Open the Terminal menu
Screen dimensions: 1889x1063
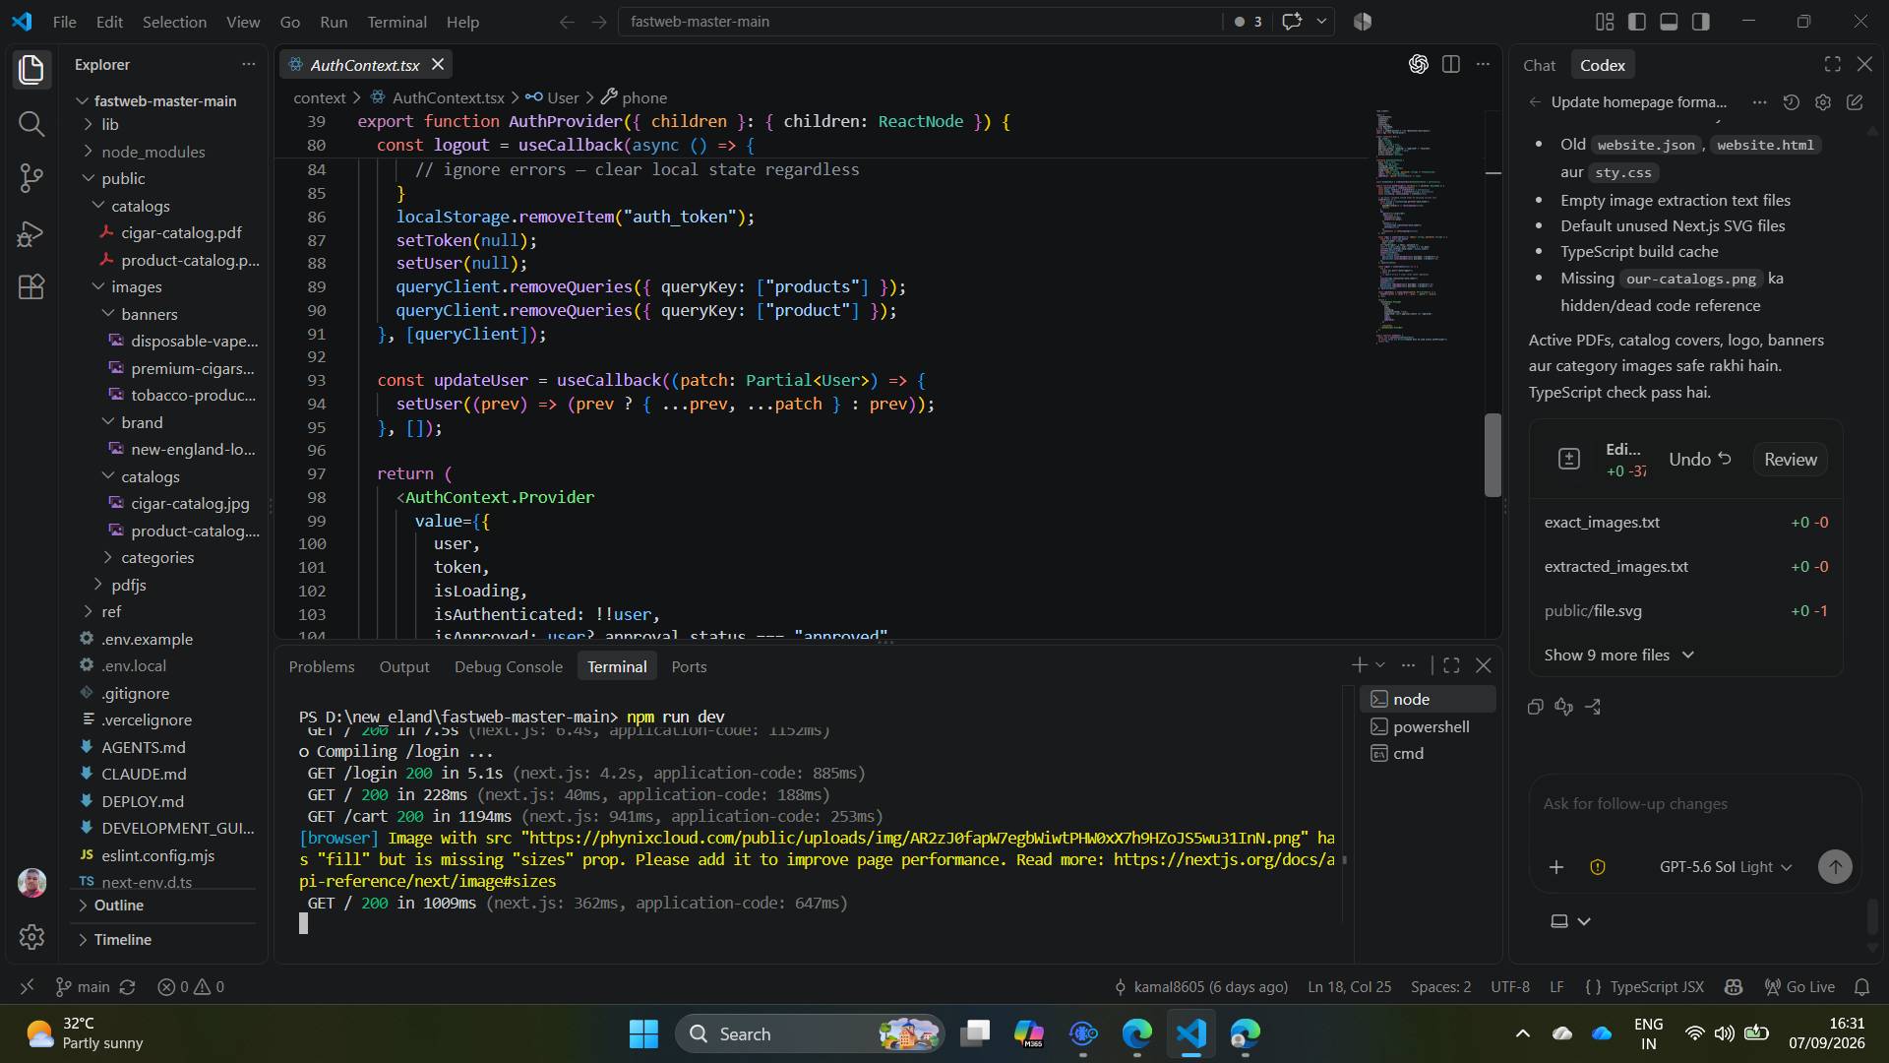click(396, 22)
